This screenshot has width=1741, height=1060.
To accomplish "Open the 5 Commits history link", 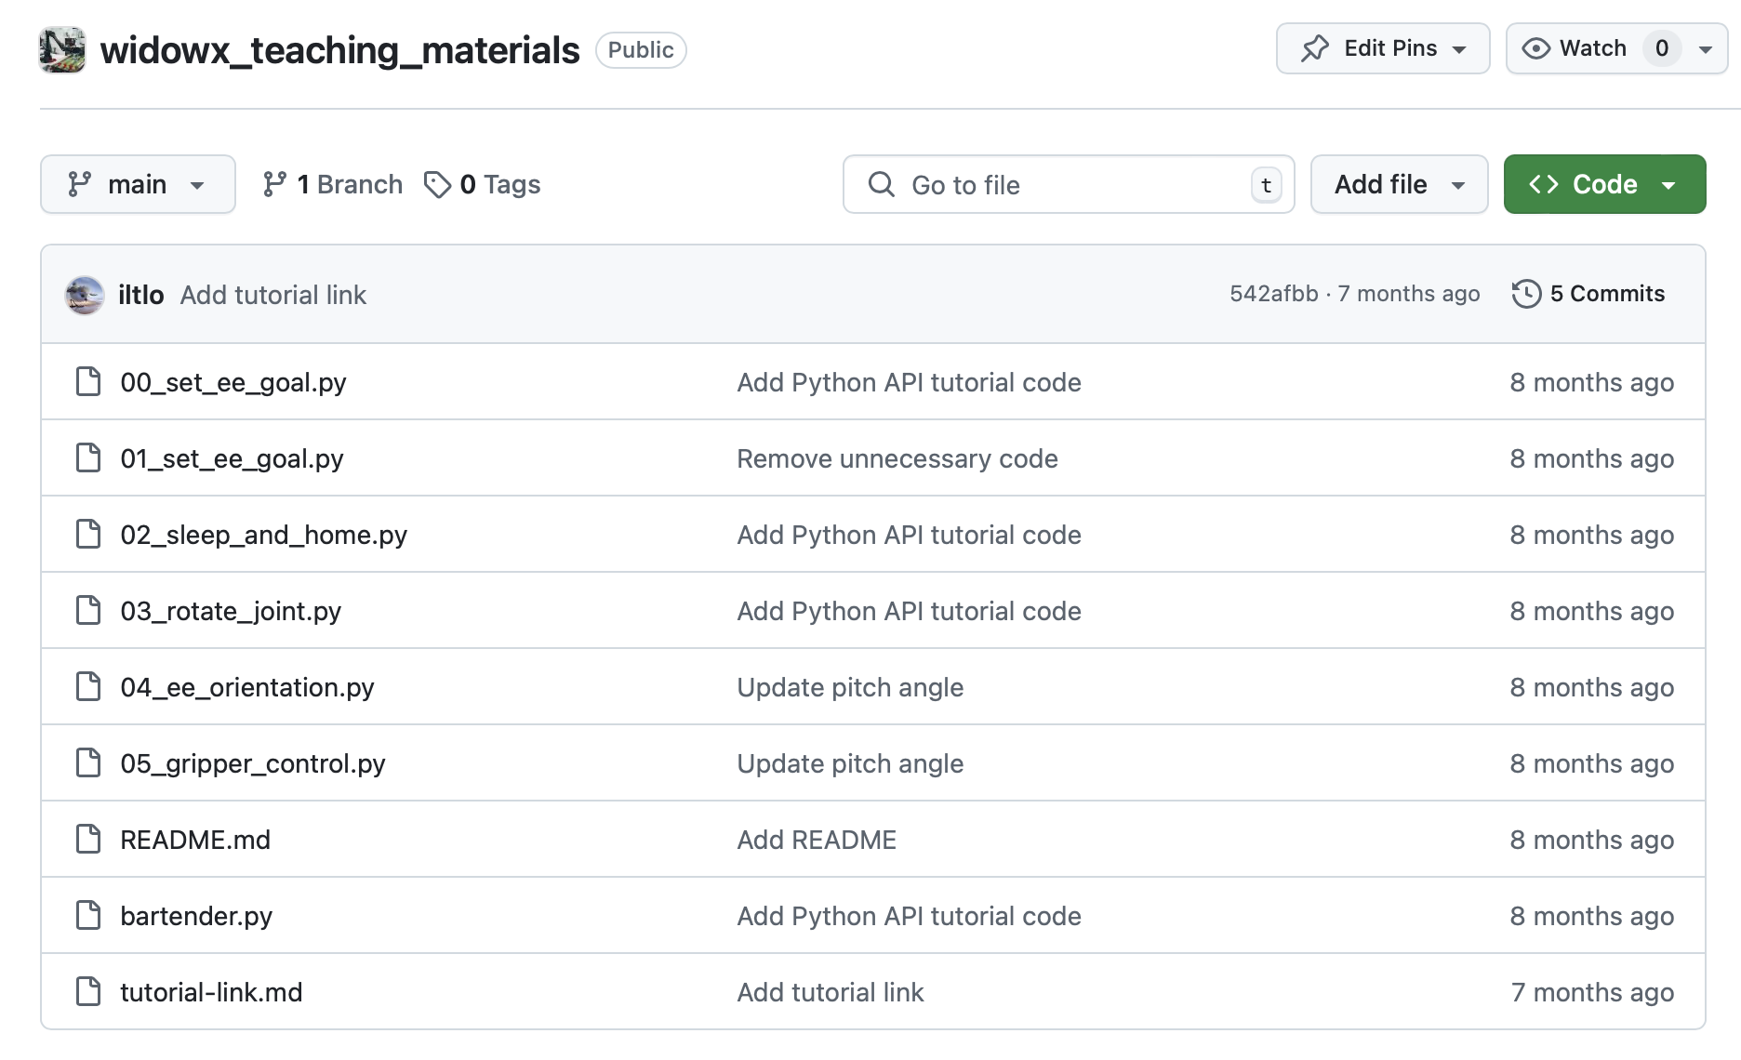I will pos(1606,294).
